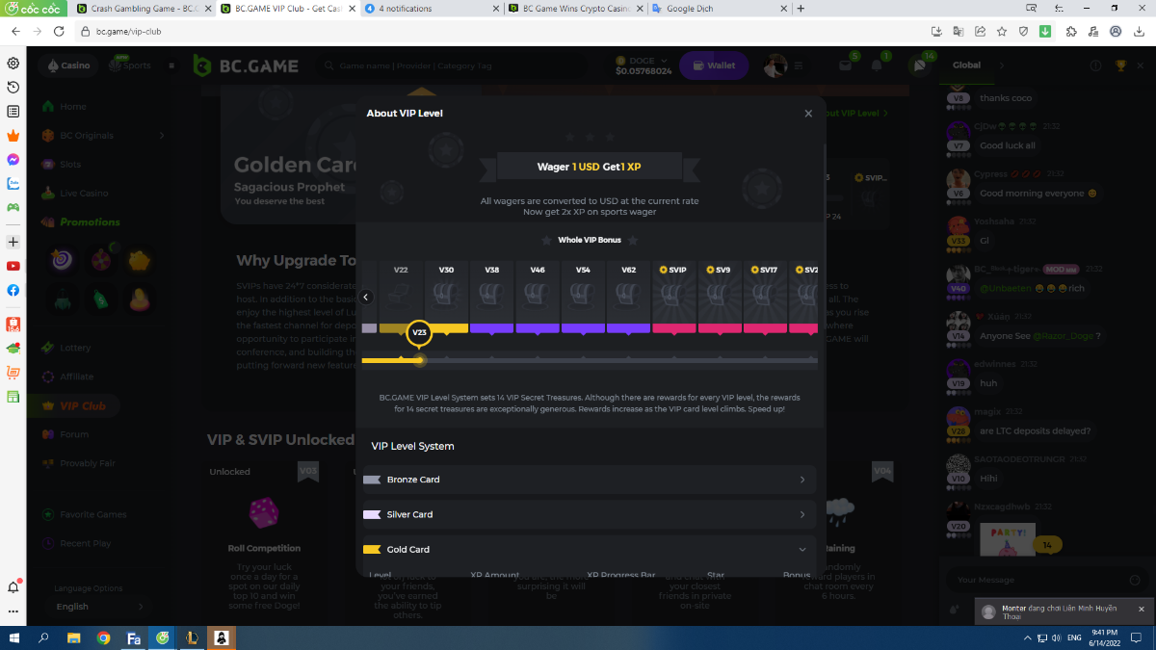Open Messenger in browser sidebar
The height and width of the screenshot is (650, 1156).
coord(13,160)
